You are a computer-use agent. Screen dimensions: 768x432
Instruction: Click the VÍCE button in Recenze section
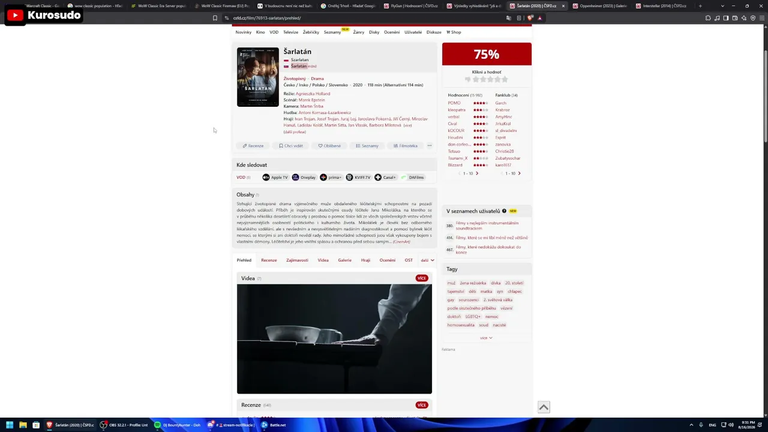tap(422, 405)
